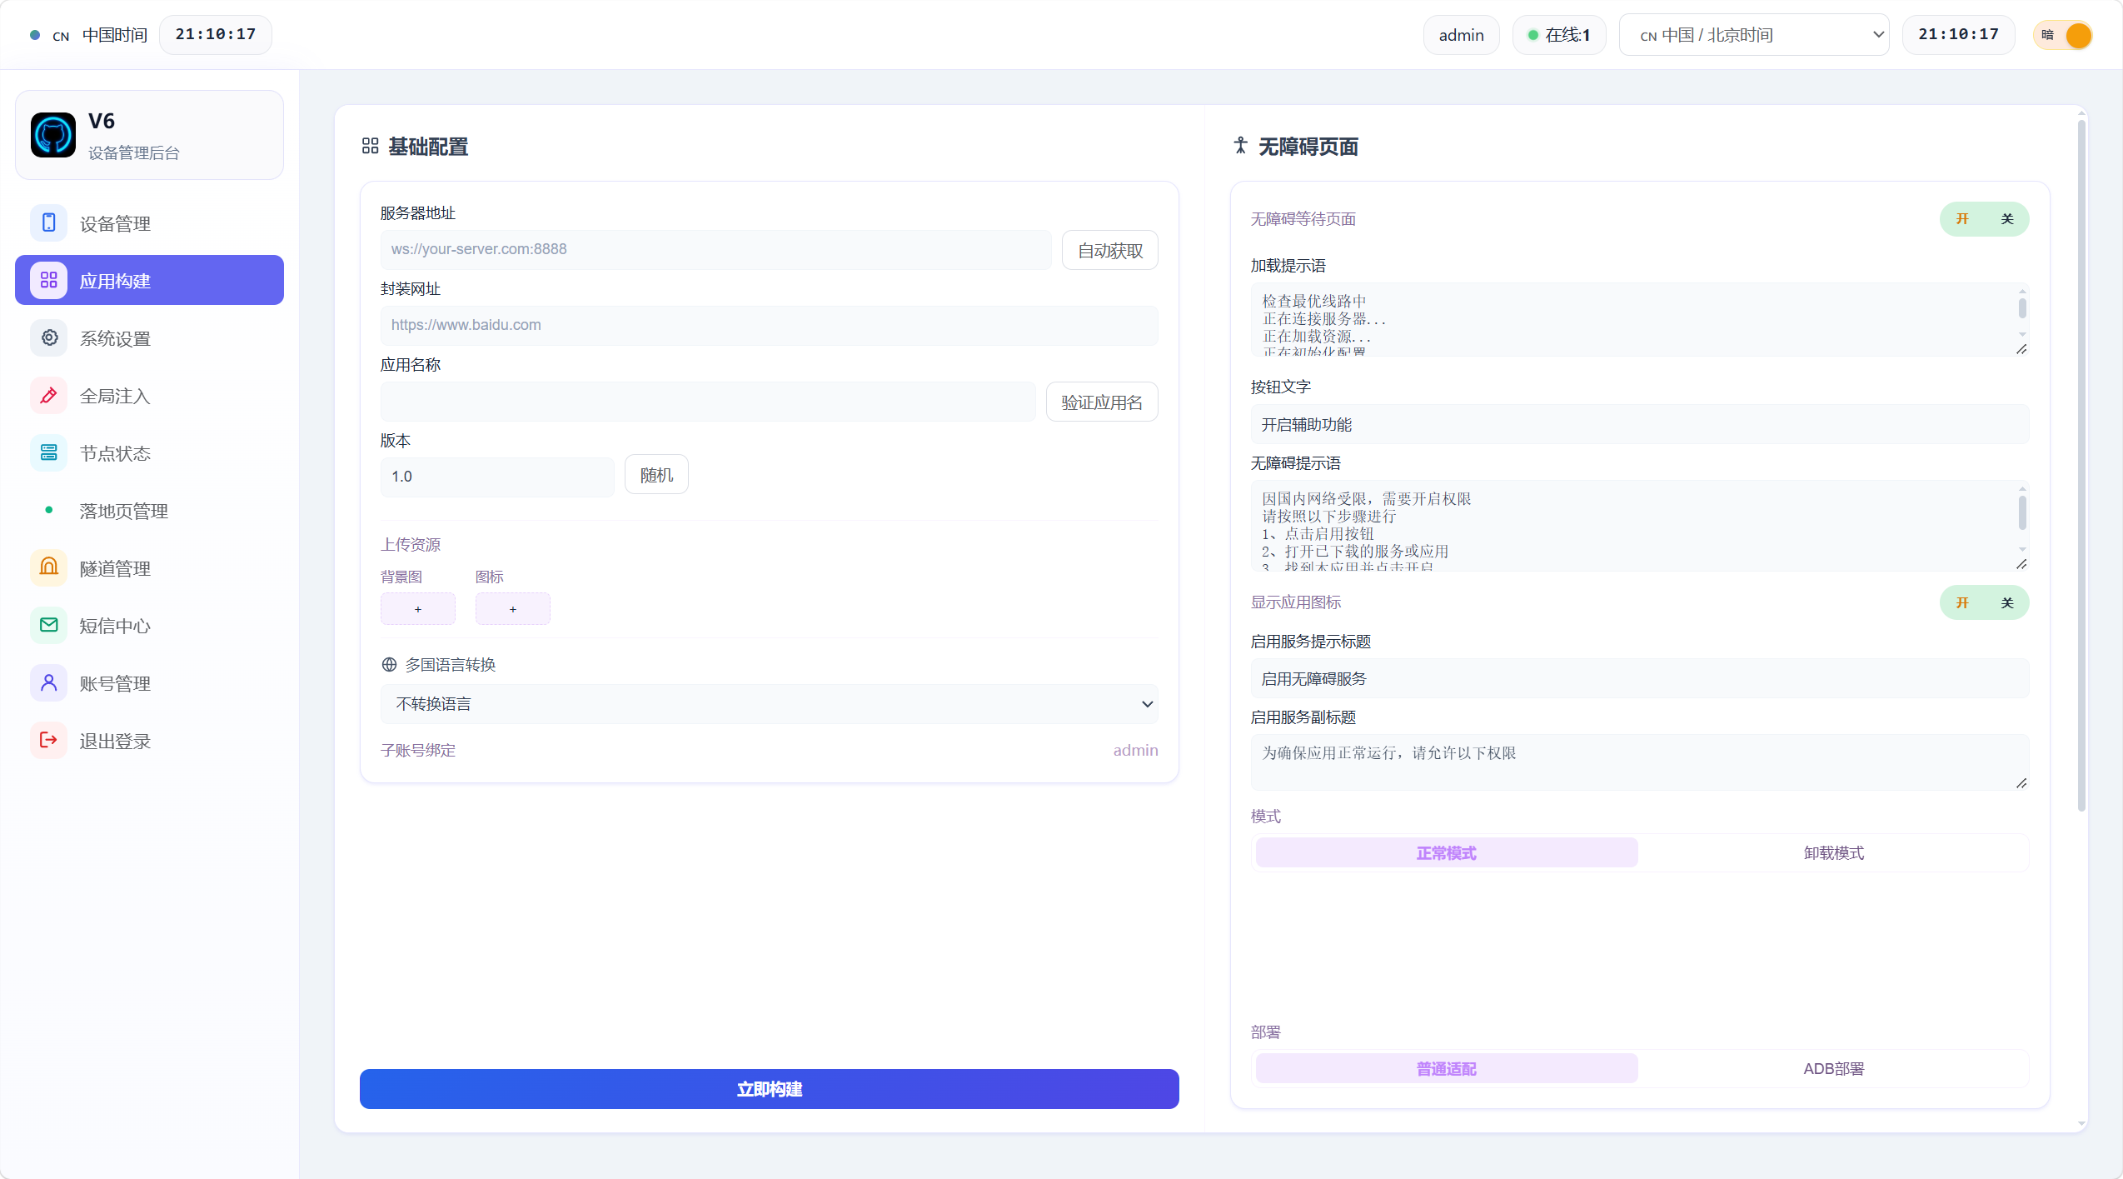The image size is (2123, 1179).
Task: Click the 基础配置 section grid icon
Action: click(x=370, y=147)
